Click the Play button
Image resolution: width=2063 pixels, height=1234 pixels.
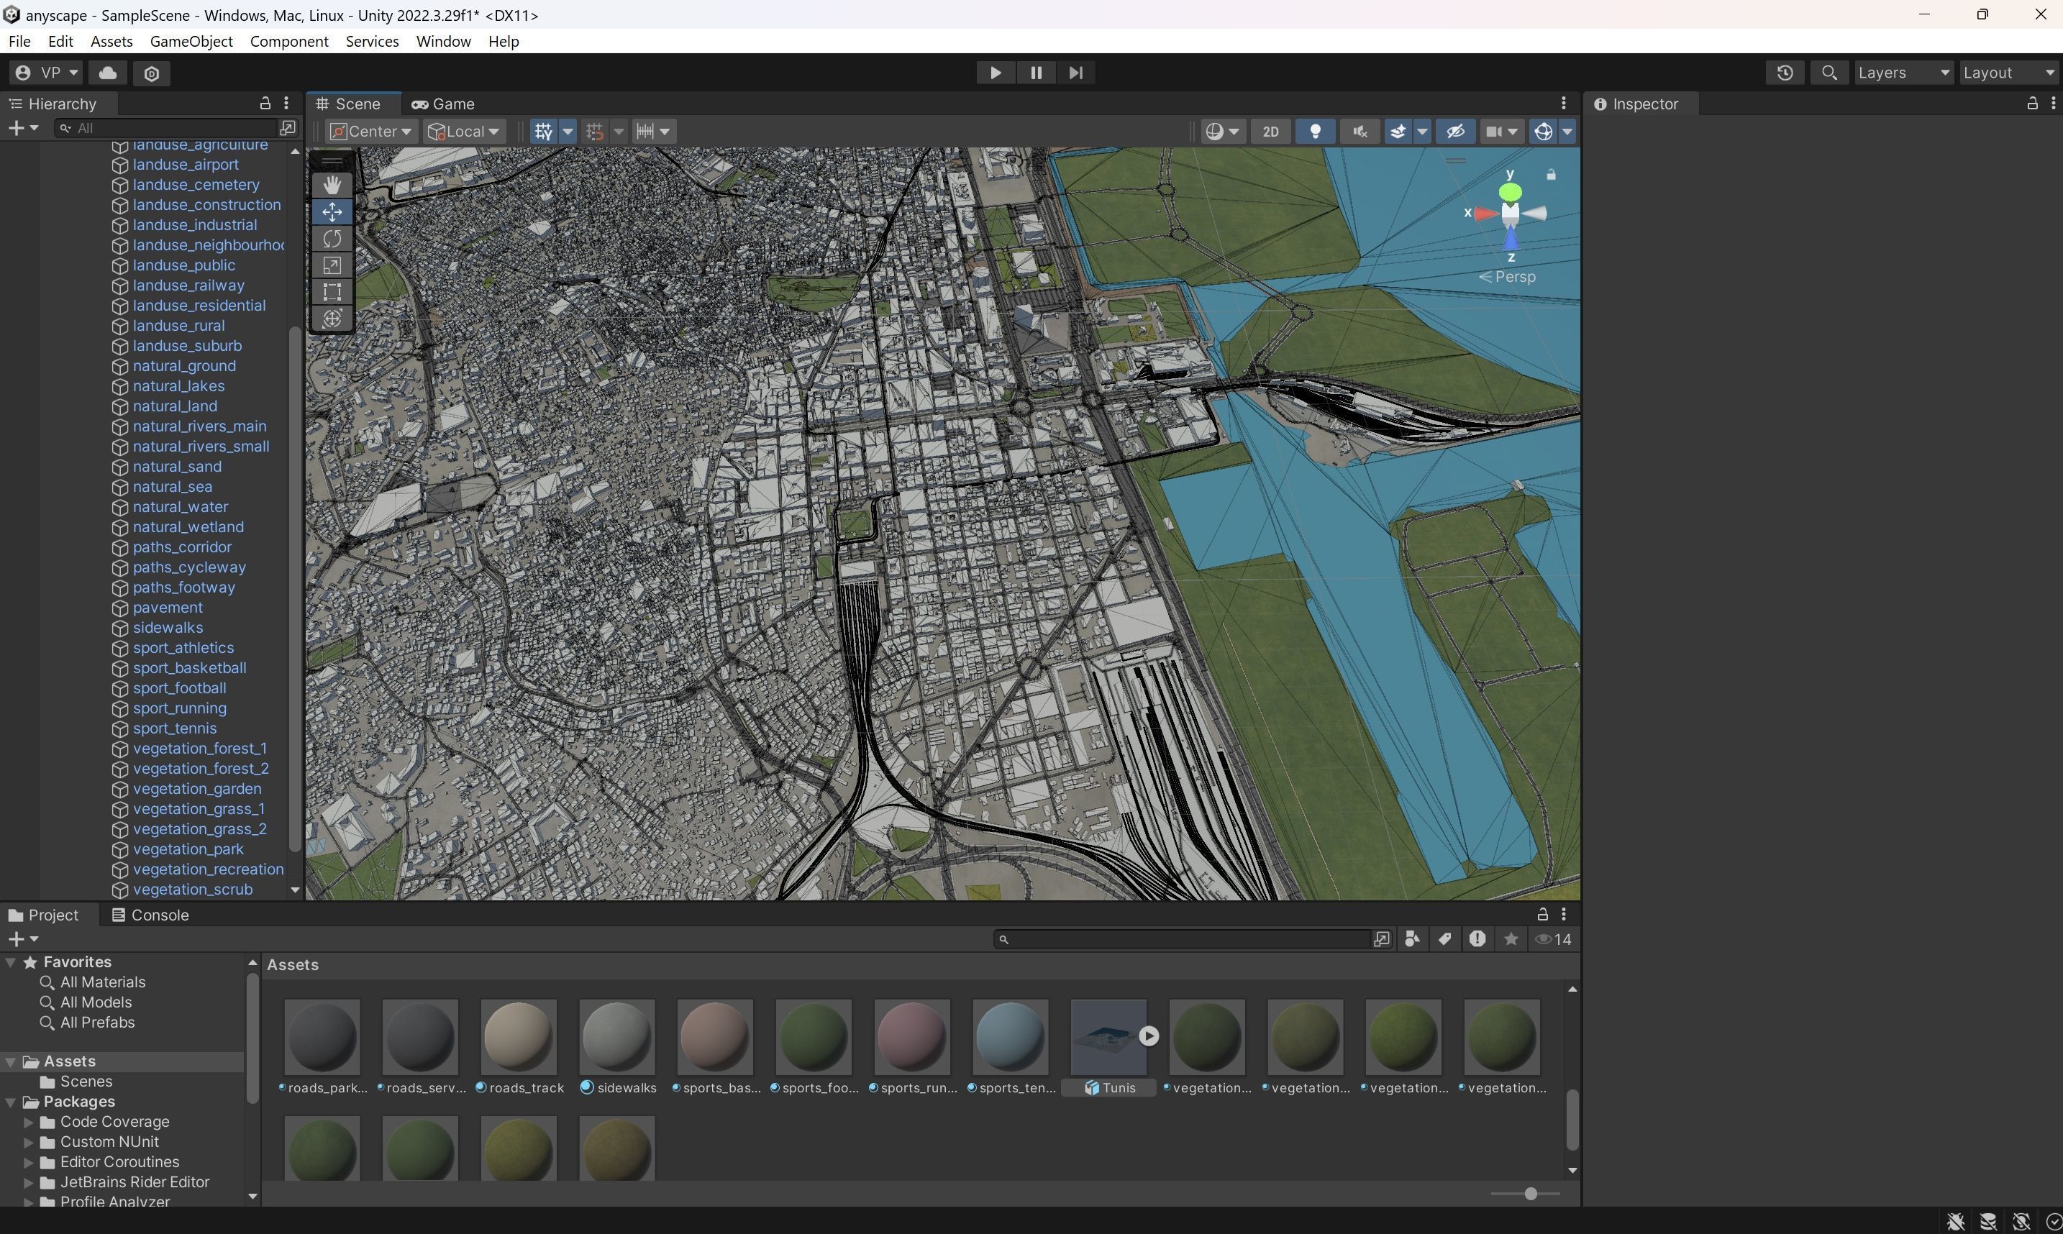[x=996, y=73]
